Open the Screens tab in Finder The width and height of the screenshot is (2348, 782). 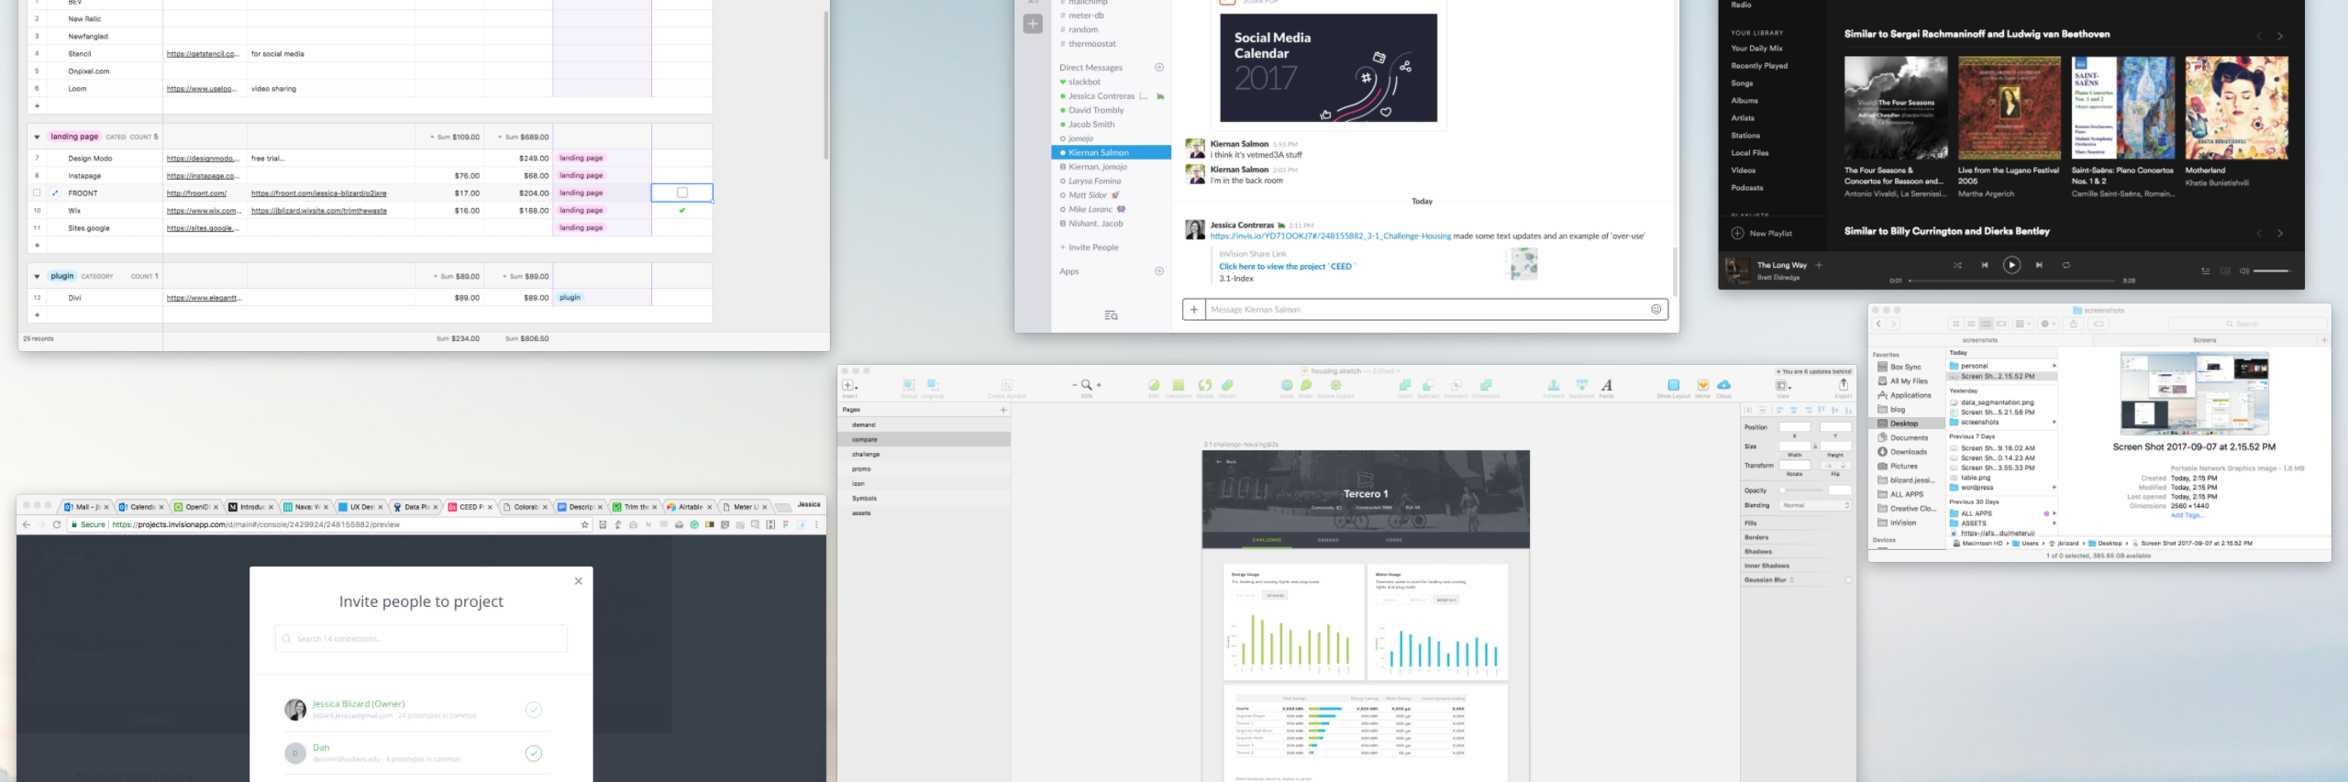[2205, 340]
